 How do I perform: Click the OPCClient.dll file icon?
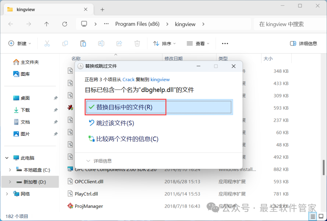70,181
